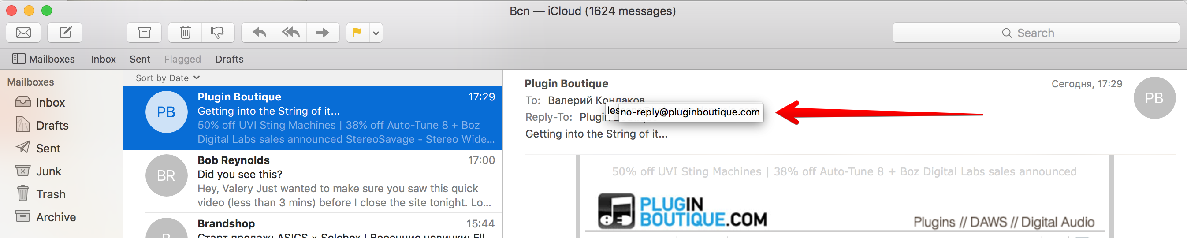Delete the selected message with trash icon
1187x238 pixels.
click(x=185, y=33)
